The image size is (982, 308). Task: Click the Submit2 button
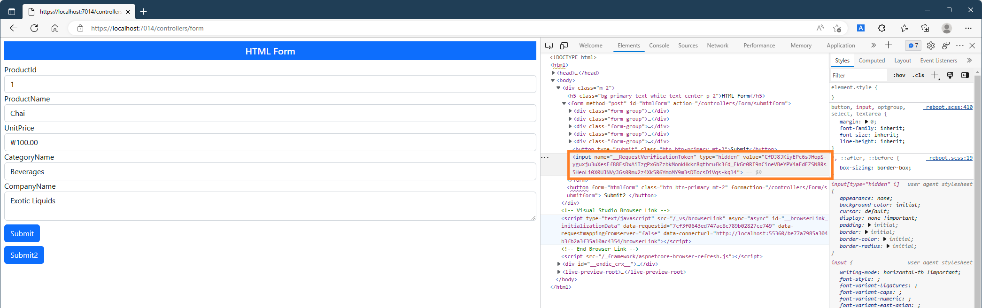(x=24, y=255)
